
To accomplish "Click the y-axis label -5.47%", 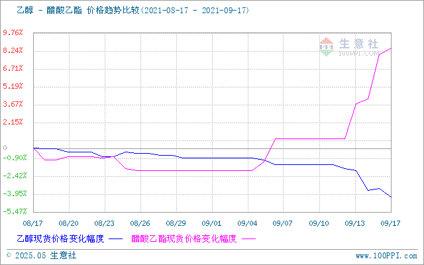I will (x=15, y=211).
